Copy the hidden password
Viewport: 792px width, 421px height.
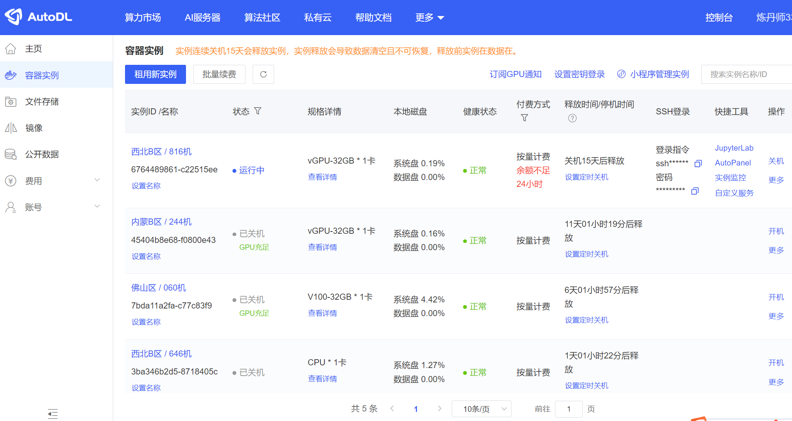pyautogui.click(x=695, y=191)
